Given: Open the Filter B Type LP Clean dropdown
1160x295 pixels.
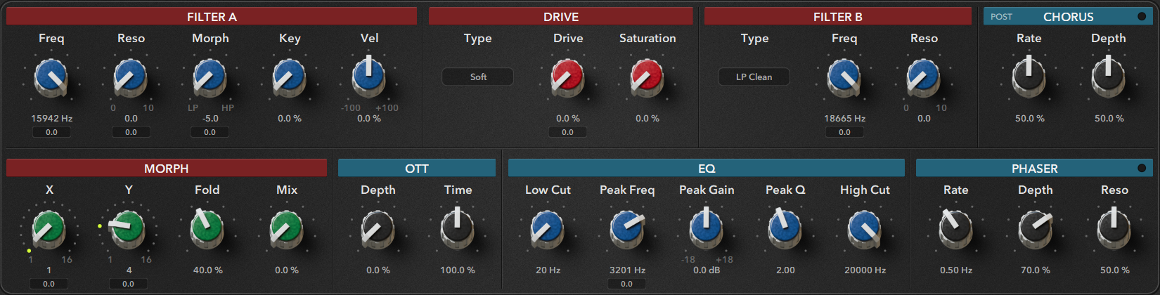Looking at the screenshot, I should pos(754,77).
